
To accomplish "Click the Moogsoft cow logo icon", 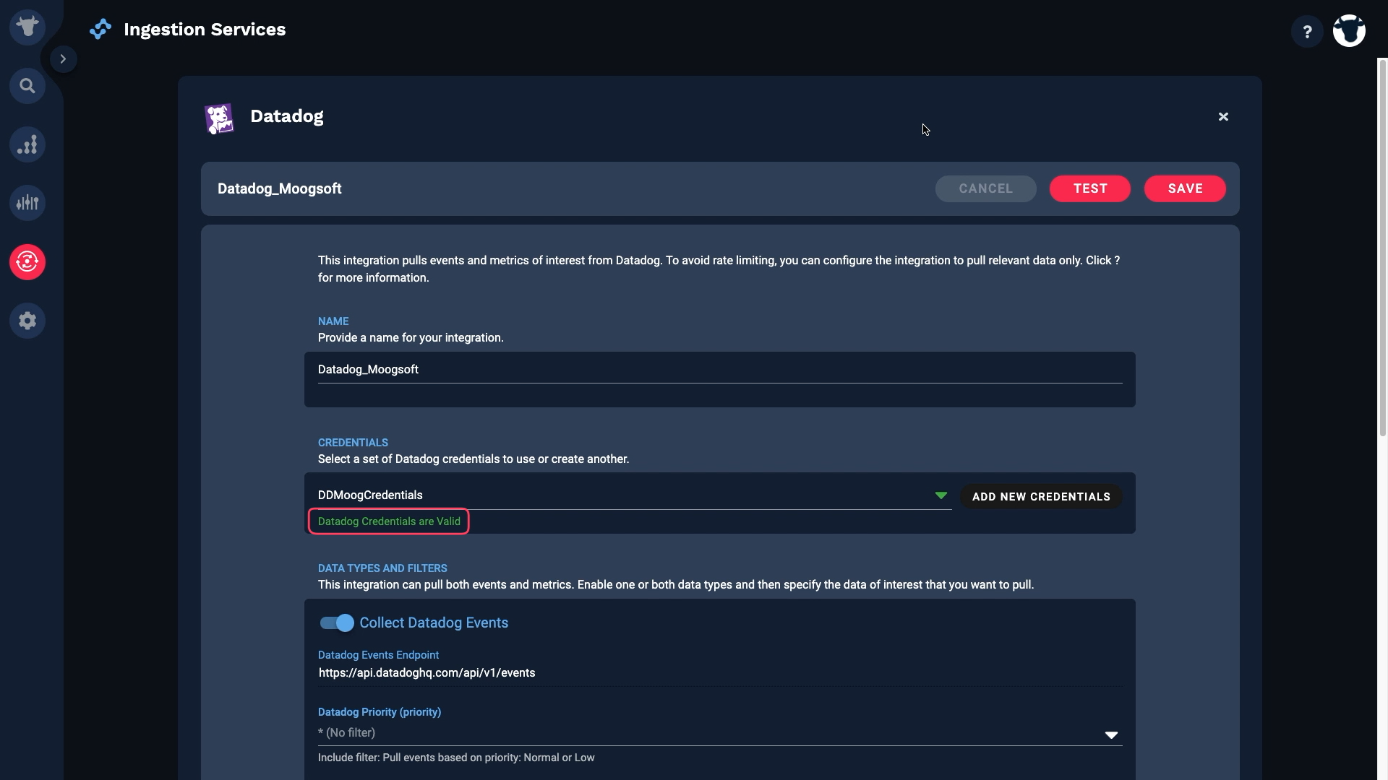I will point(27,27).
